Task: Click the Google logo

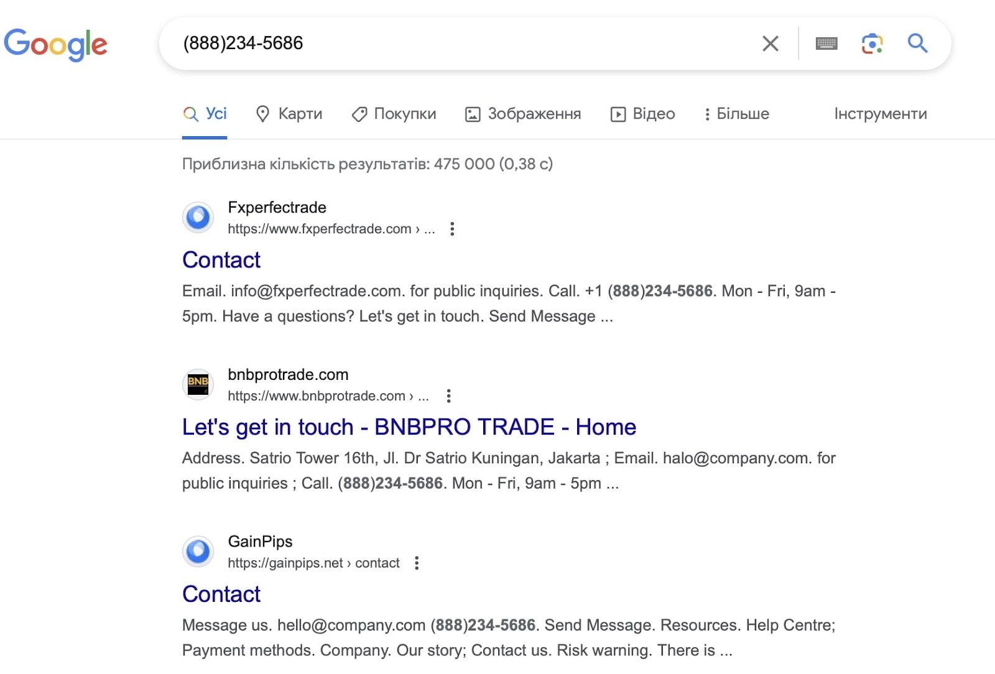Action: pos(55,44)
